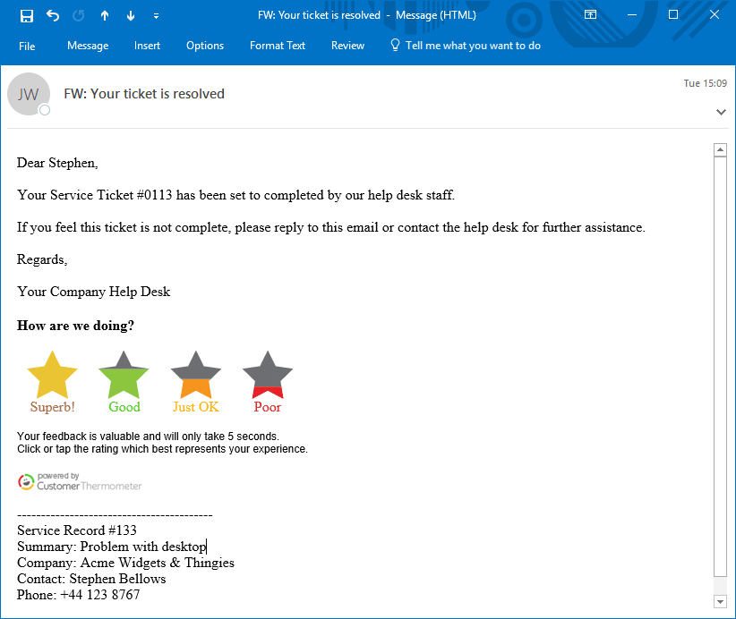Open the Insert tab
The image size is (736, 619).
147,45
